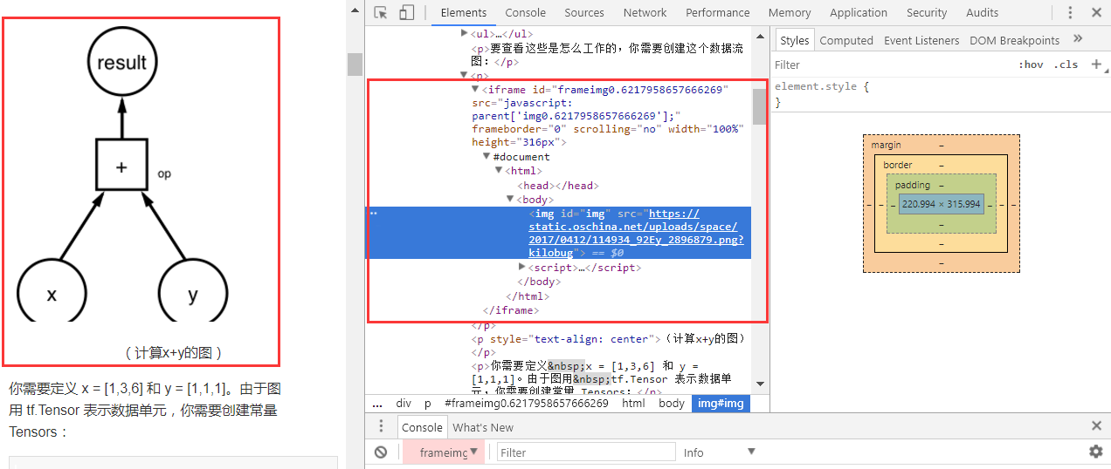This screenshot has height=469, width=1111.
Task: Collapse the body node inside iframe
Action: coord(510,199)
